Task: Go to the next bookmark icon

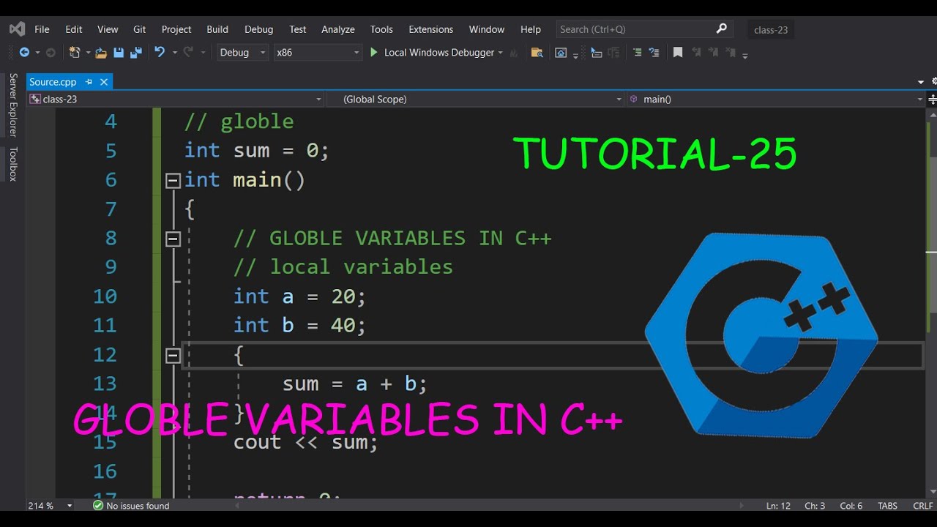Action: pos(713,53)
